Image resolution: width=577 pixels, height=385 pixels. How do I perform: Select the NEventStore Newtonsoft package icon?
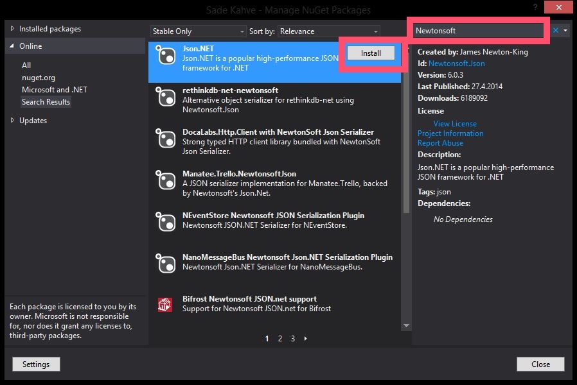click(166, 222)
